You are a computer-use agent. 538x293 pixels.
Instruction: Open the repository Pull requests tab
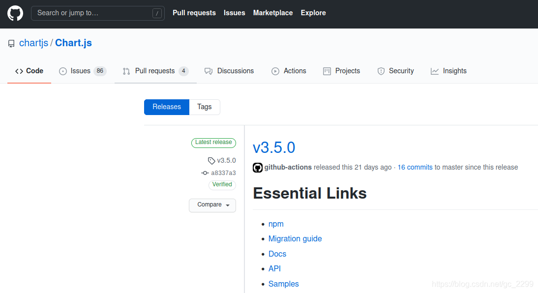click(155, 71)
